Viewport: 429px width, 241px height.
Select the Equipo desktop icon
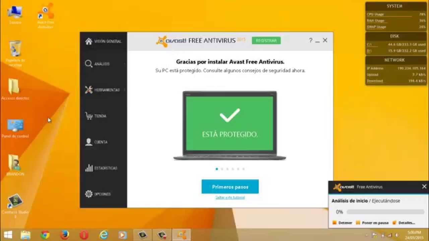pyautogui.click(x=15, y=15)
